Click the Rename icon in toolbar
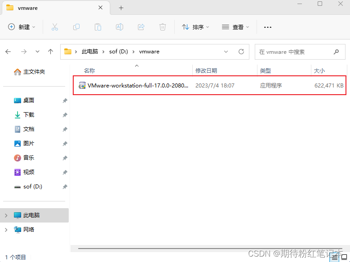Viewport: 350px width, 262px height. pos(120,27)
